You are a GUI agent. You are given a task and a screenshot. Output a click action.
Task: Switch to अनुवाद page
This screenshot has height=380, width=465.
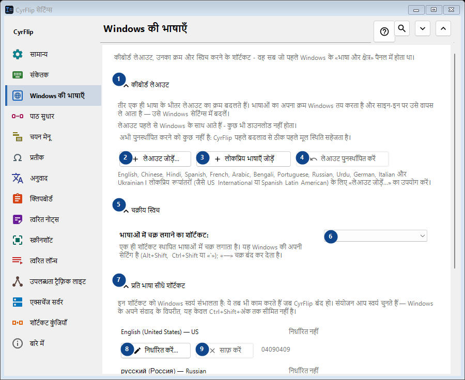pos(53,178)
